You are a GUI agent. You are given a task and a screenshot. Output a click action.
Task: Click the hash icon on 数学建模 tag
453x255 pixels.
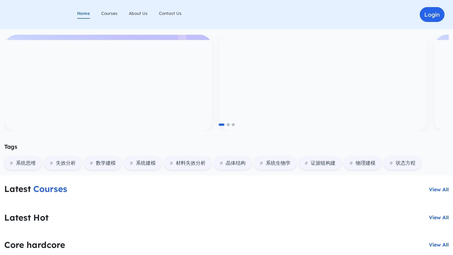pyautogui.click(x=91, y=163)
